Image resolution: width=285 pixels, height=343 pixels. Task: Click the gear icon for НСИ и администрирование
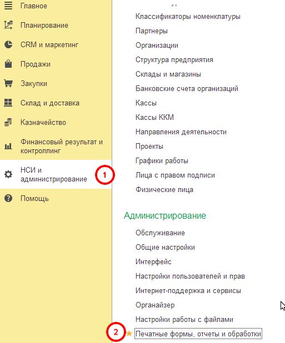tap(8, 174)
